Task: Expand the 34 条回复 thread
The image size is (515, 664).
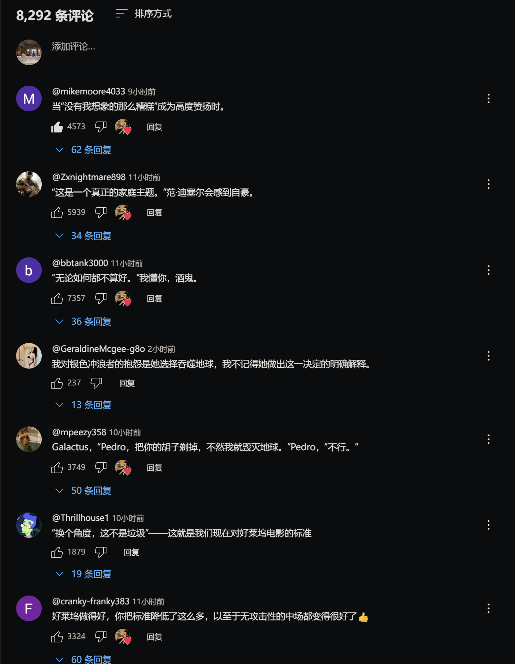Action: (x=83, y=236)
